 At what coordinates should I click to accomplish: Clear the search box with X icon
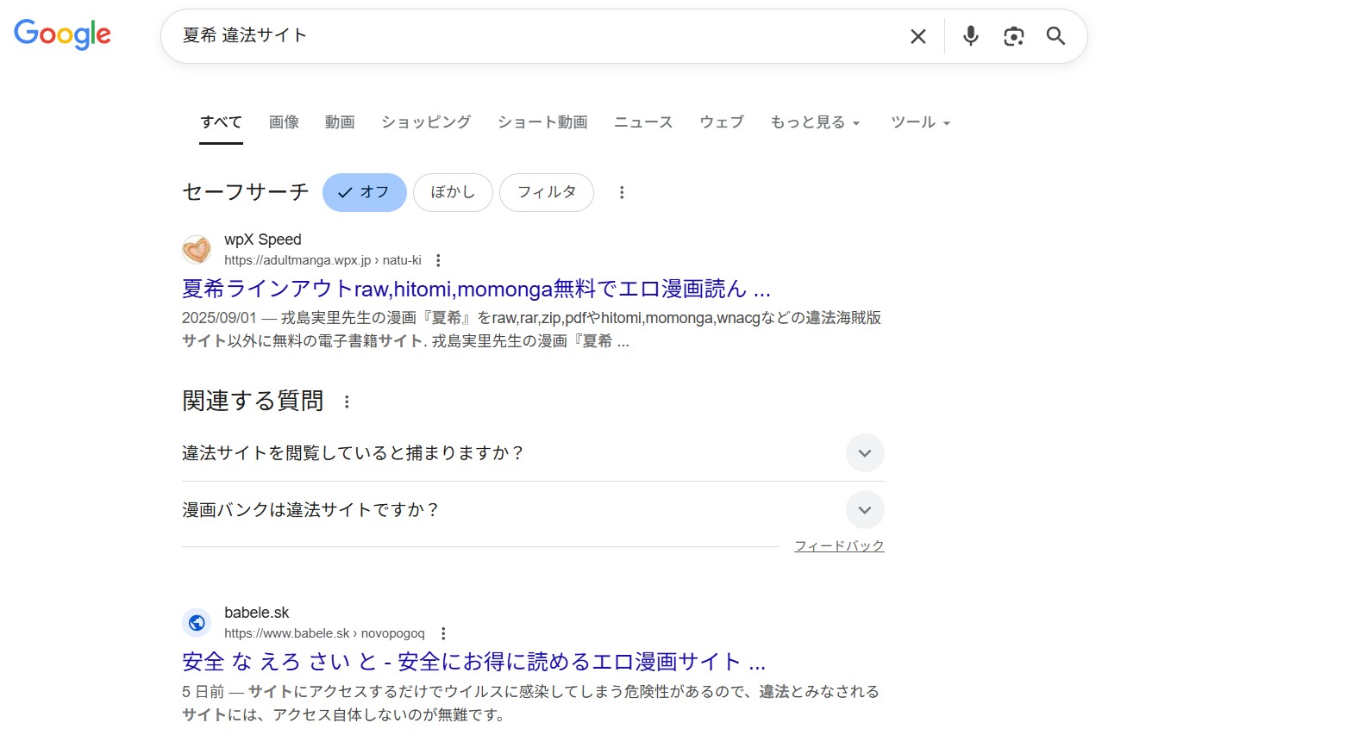(918, 36)
